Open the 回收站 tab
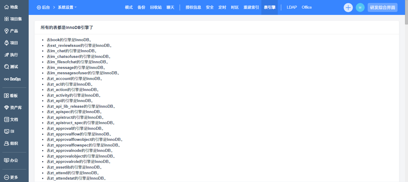408x182 pixels. point(156,7)
